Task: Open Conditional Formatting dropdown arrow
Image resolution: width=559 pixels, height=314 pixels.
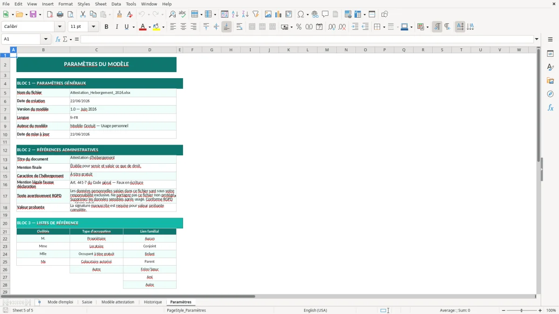Action: coord(427,27)
